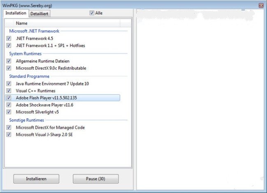Select Allgemeine Runtime Dateien row text
The image size is (267, 193).
42,61
